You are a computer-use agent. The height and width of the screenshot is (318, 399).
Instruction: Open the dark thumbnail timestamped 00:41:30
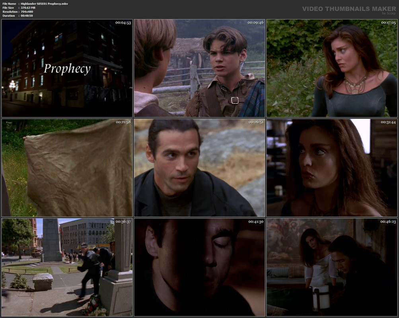(200, 267)
